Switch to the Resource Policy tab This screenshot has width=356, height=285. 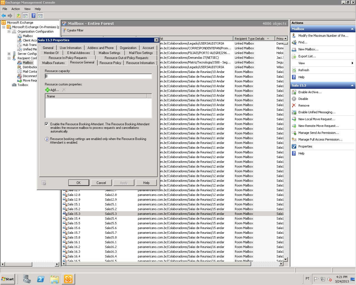point(110,63)
